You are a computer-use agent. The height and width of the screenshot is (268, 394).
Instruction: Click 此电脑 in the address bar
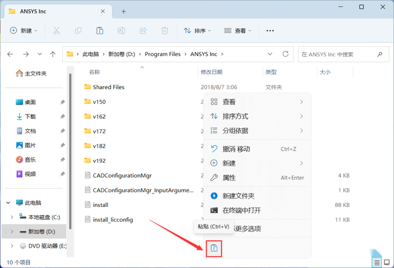pyautogui.click(x=91, y=54)
